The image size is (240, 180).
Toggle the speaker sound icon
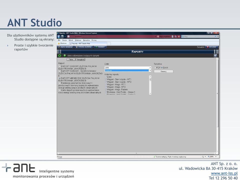[x=215, y=56]
